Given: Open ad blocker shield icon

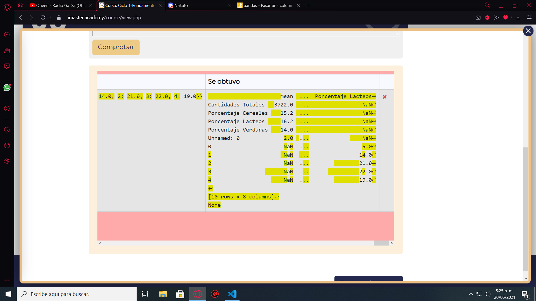Looking at the screenshot, I should point(487,18).
